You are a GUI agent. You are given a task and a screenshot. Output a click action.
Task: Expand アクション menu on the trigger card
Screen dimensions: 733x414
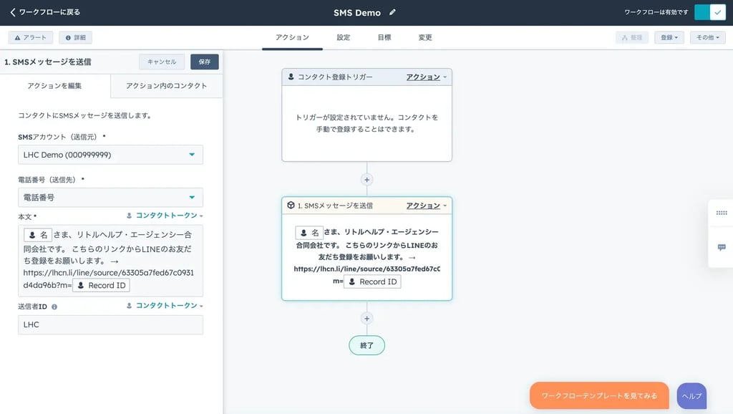pyautogui.click(x=425, y=77)
